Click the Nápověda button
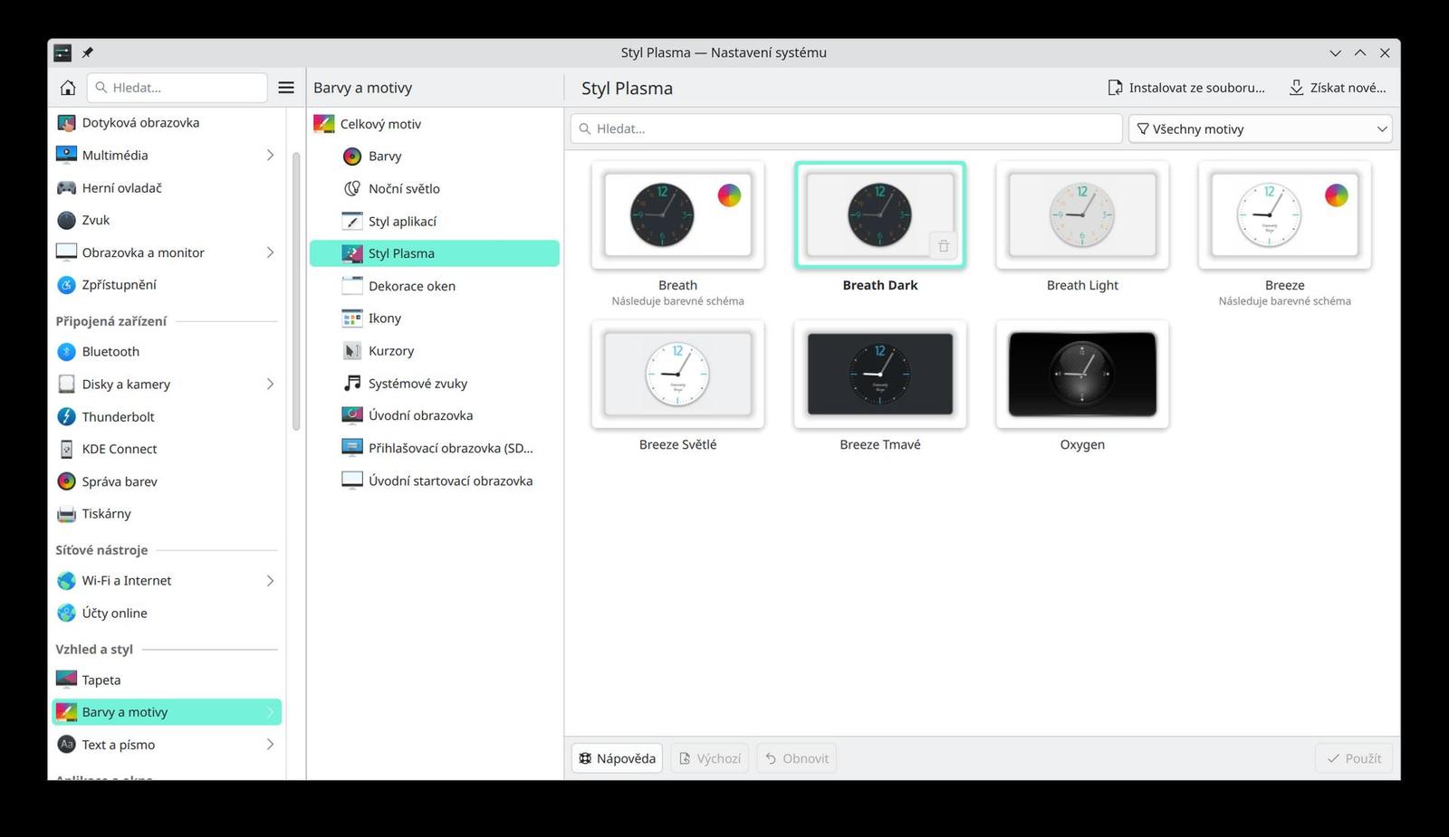This screenshot has width=1449, height=837. [x=617, y=757]
